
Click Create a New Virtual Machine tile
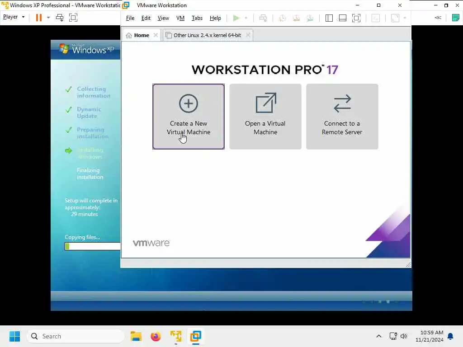(x=189, y=117)
